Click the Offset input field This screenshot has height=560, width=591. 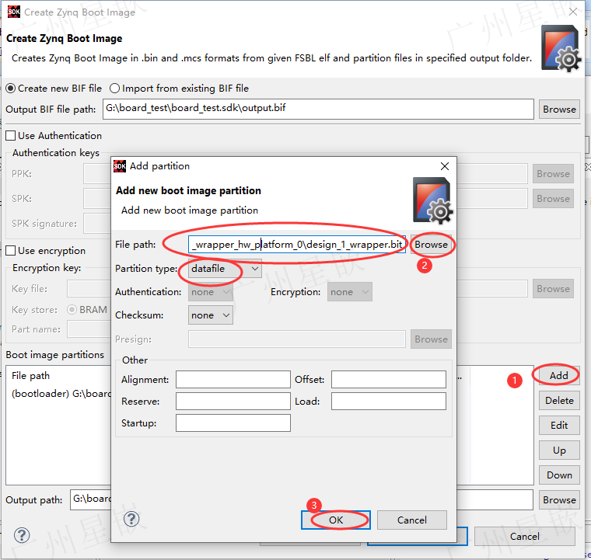[x=389, y=379]
